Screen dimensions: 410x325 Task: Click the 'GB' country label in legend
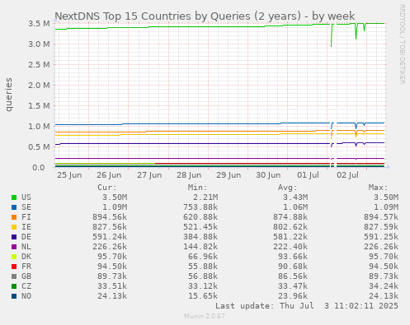tap(26, 276)
